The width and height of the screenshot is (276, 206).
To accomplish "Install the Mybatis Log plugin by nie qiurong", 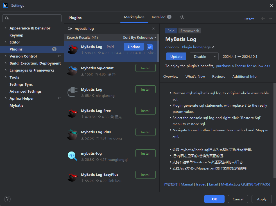I will pos(145,89).
